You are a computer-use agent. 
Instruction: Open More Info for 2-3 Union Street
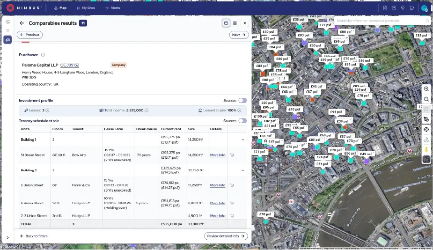[218, 216]
